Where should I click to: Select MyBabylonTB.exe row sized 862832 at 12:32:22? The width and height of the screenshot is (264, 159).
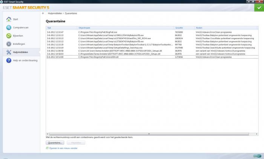152,42
